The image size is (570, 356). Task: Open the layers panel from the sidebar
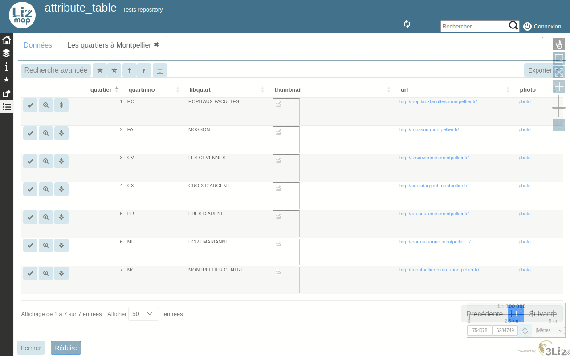pos(7,53)
